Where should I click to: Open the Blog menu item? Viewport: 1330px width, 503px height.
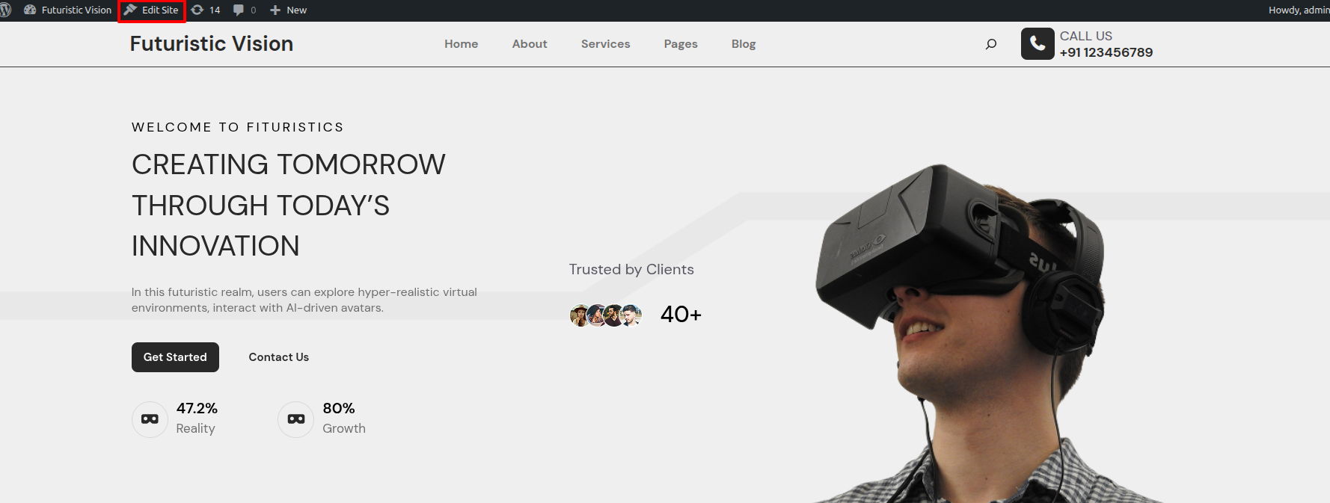pyautogui.click(x=744, y=44)
